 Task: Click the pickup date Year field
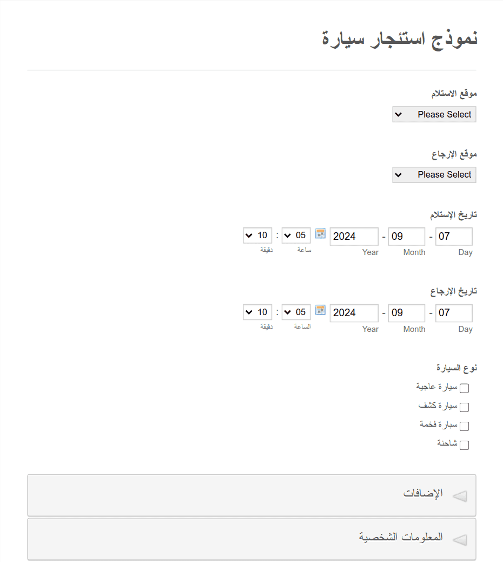click(354, 237)
